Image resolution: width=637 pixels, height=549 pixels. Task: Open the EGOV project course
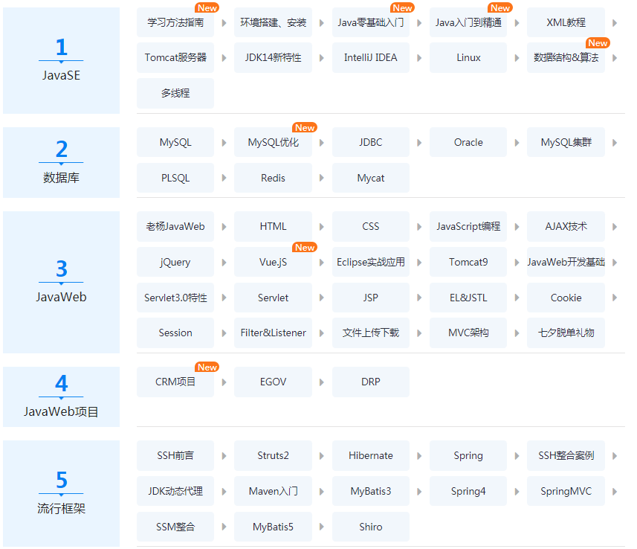point(273,382)
